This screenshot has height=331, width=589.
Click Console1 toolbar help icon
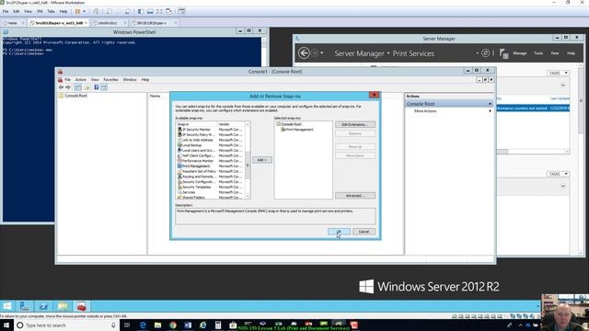tap(96, 87)
